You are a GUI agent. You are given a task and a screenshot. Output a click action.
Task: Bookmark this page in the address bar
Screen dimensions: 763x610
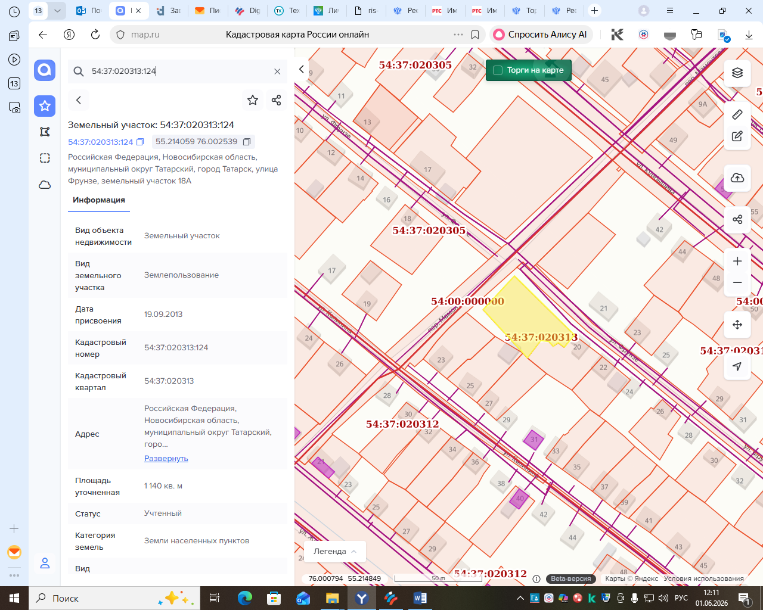[475, 35]
